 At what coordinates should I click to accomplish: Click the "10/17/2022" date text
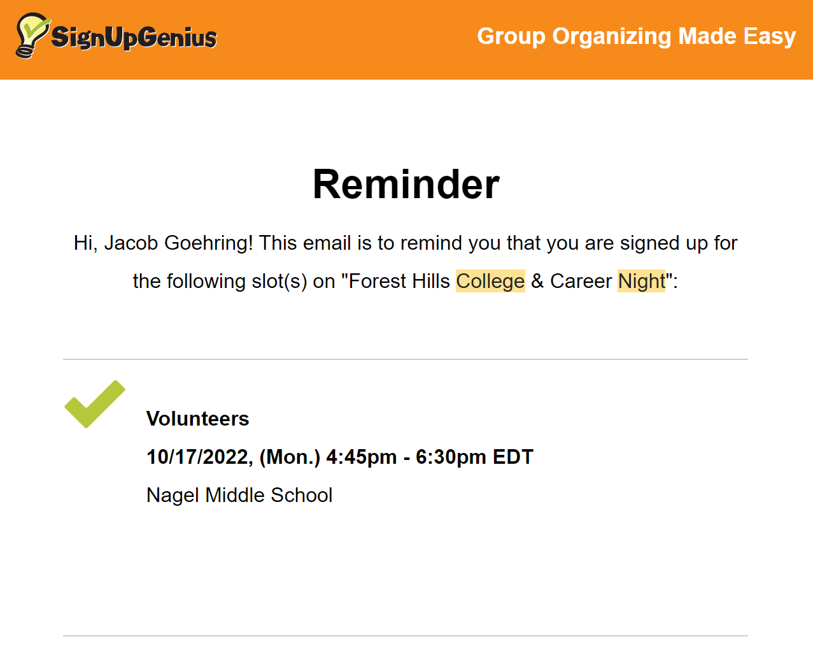[x=199, y=457]
